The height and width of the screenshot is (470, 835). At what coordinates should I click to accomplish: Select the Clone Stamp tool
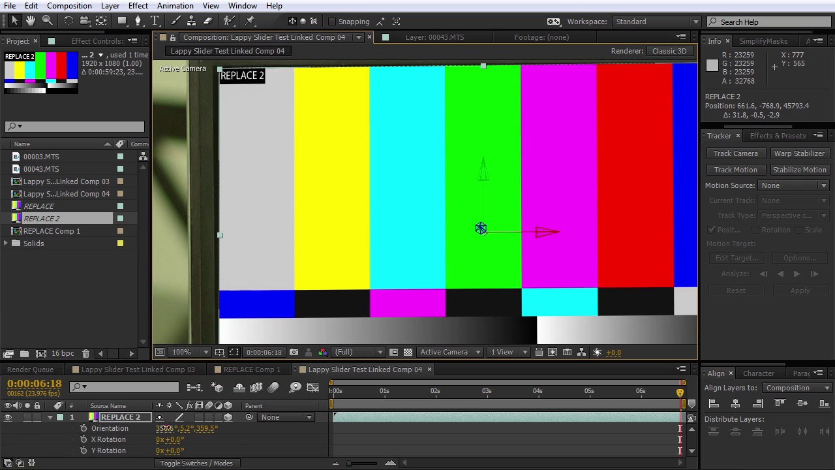192,21
